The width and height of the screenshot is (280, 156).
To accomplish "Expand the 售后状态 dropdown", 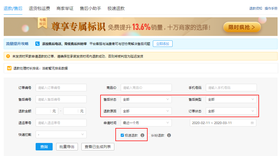I will point(146,100).
